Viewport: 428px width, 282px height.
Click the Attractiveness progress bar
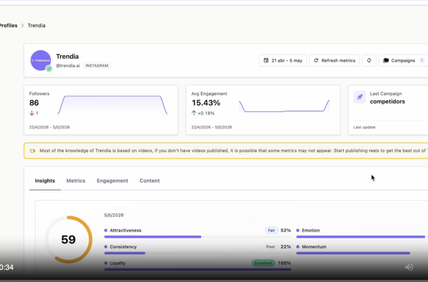(197, 237)
